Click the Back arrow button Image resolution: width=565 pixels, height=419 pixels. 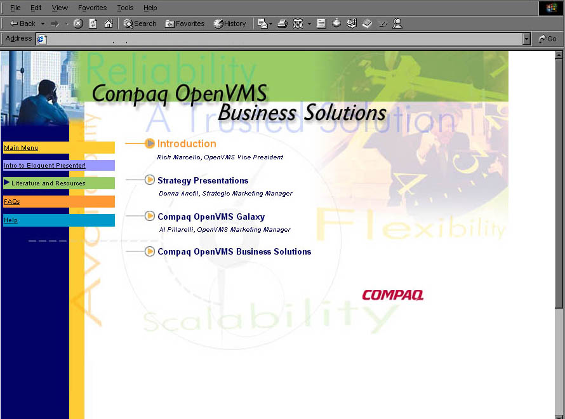pyautogui.click(x=22, y=23)
